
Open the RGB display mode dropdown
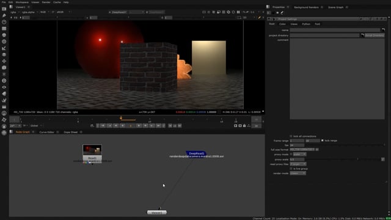coord(45,12)
